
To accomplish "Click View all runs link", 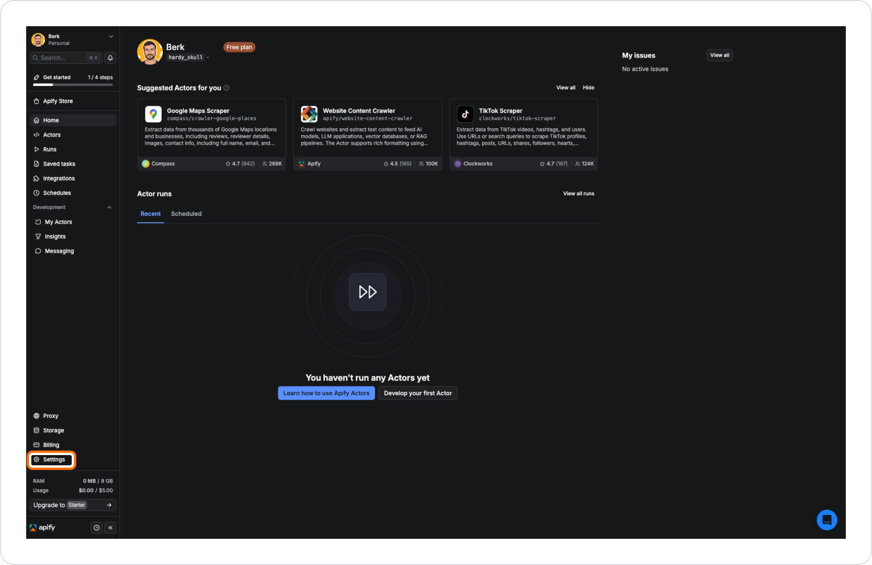I will pos(578,194).
